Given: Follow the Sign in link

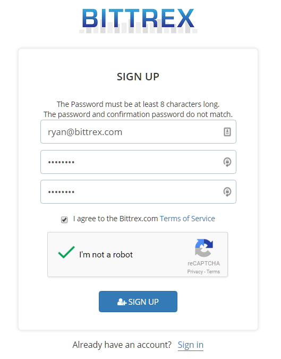Looking at the screenshot, I should coord(191,345).
